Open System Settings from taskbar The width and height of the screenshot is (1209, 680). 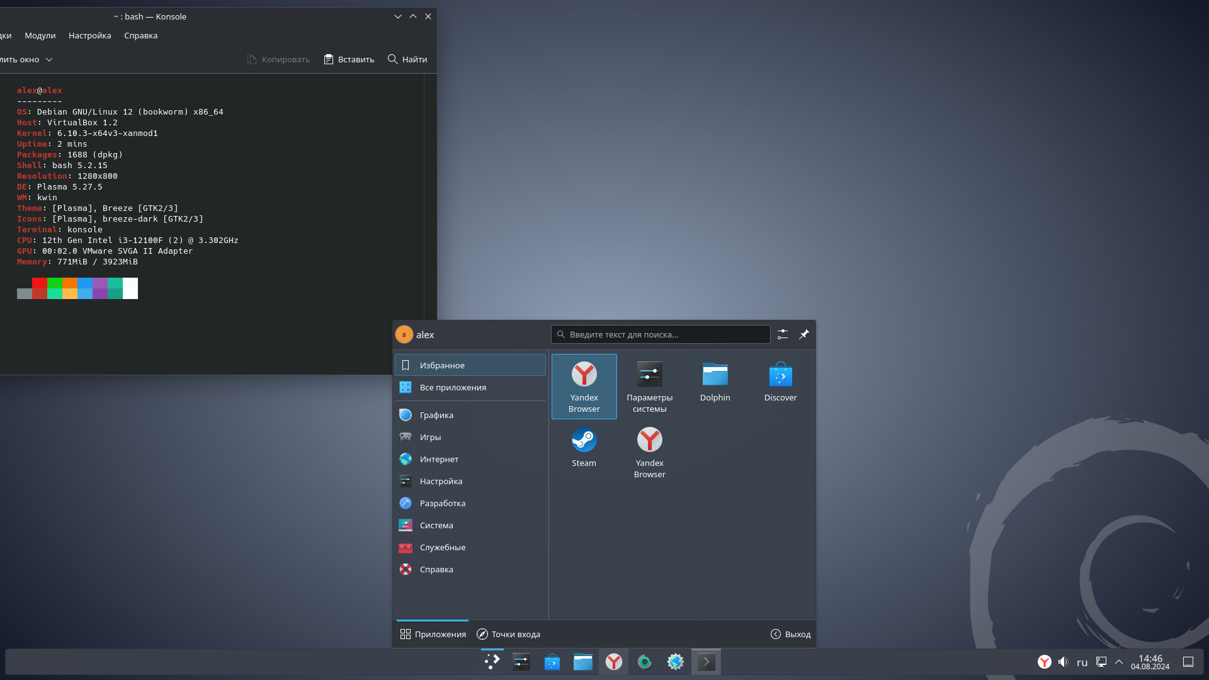click(x=521, y=662)
